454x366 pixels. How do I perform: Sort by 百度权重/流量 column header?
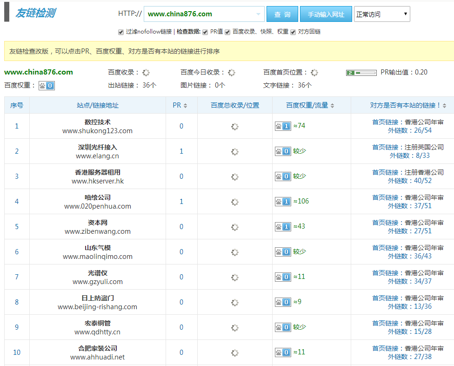point(310,105)
